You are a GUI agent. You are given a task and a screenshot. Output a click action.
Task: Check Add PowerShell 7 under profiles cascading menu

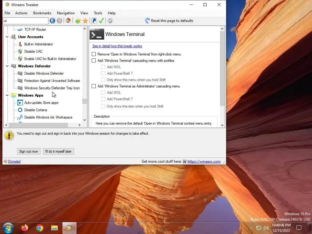[103, 73]
